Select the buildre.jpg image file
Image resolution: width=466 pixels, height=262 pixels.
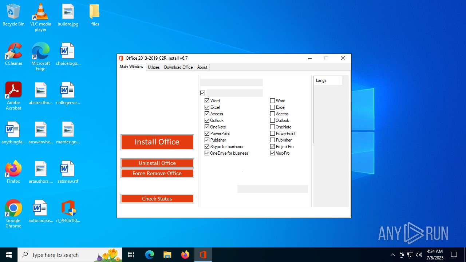click(68, 15)
